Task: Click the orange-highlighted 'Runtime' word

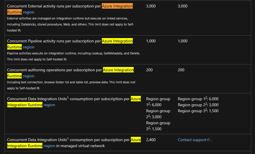Action: pyautogui.click(x=14, y=12)
